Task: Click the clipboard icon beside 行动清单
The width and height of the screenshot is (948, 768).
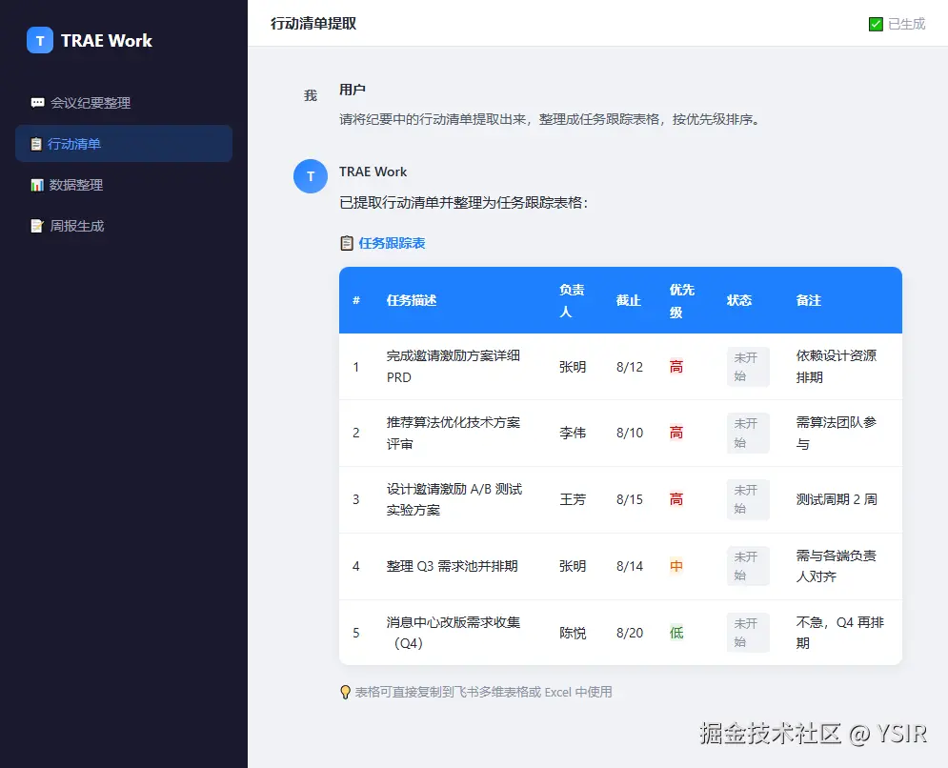Action: [36, 144]
